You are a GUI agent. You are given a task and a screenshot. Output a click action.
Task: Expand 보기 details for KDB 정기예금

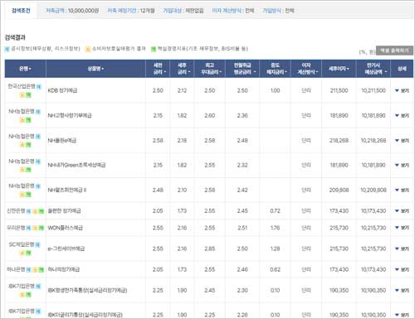402,90
